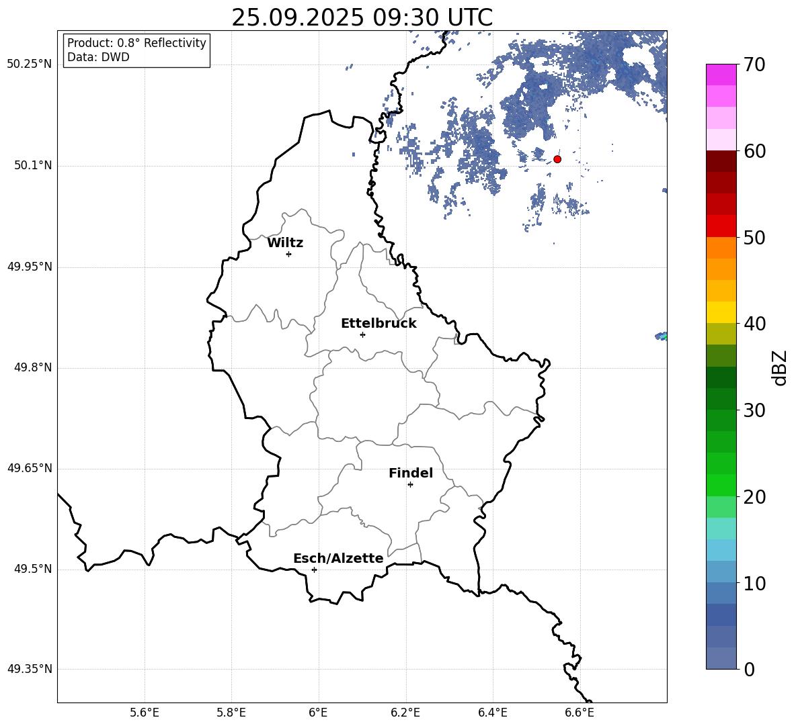Click the 49.65°N latitude label
The image size is (796, 726).
pos(30,468)
